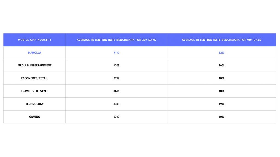Click the Eccomerce/Retail row label
Viewport: 280px width, 157px height.
[35, 78]
